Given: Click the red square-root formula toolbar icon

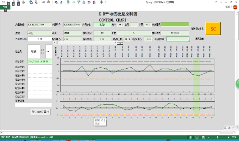Looking at the screenshot, I should (43, 2).
